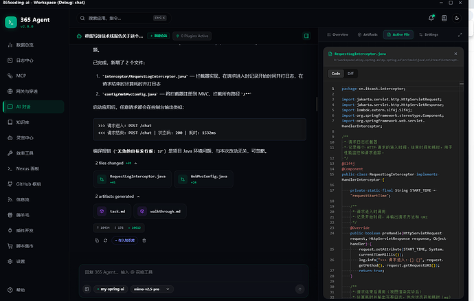Close the RequestLogInterceptor.java file panel
474x301 pixels.
coord(455,54)
